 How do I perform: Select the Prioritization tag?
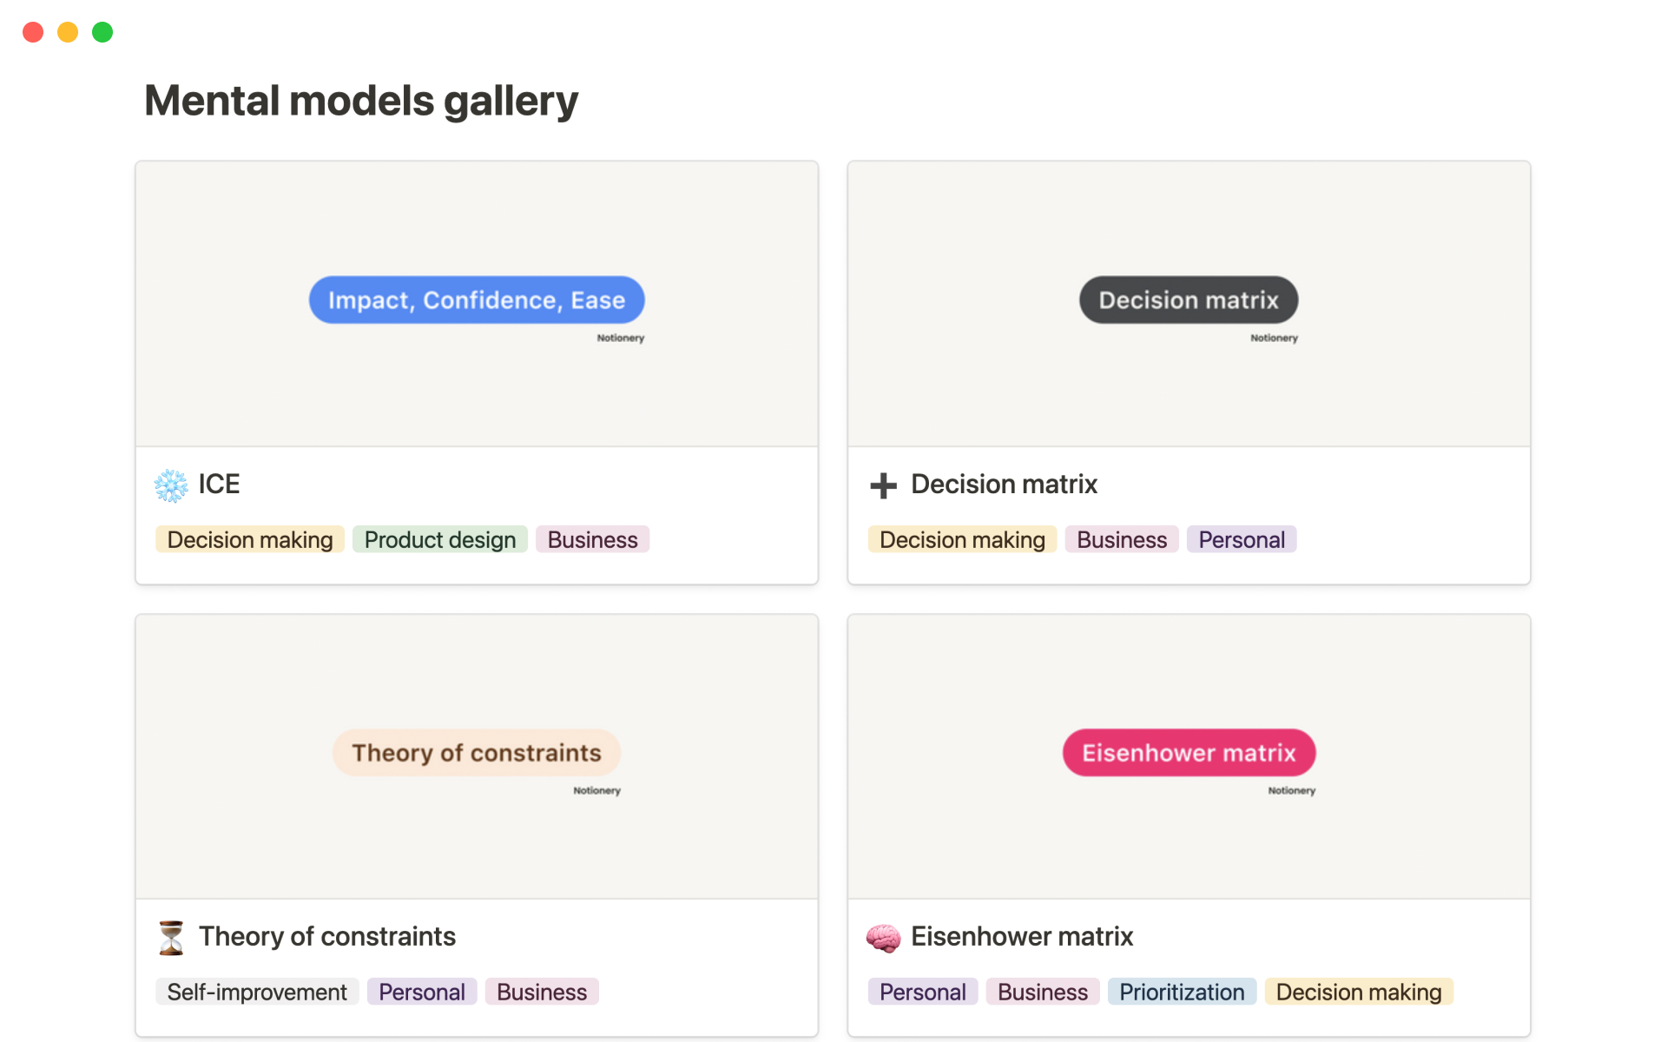pos(1182,993)
